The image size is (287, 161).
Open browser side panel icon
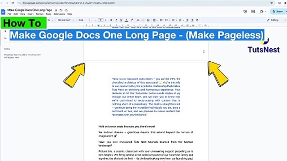point(285,3)
